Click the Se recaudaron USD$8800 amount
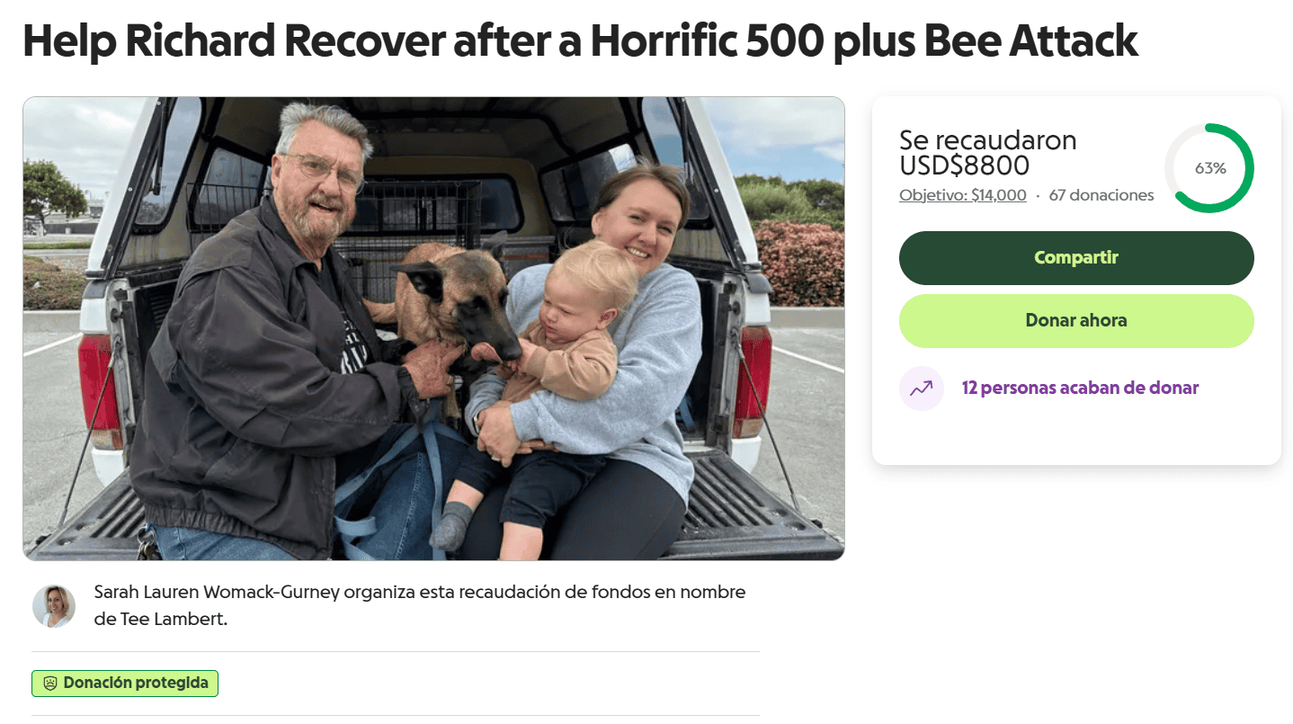Viewport: 1293px width, 724px height. (988, 153)
